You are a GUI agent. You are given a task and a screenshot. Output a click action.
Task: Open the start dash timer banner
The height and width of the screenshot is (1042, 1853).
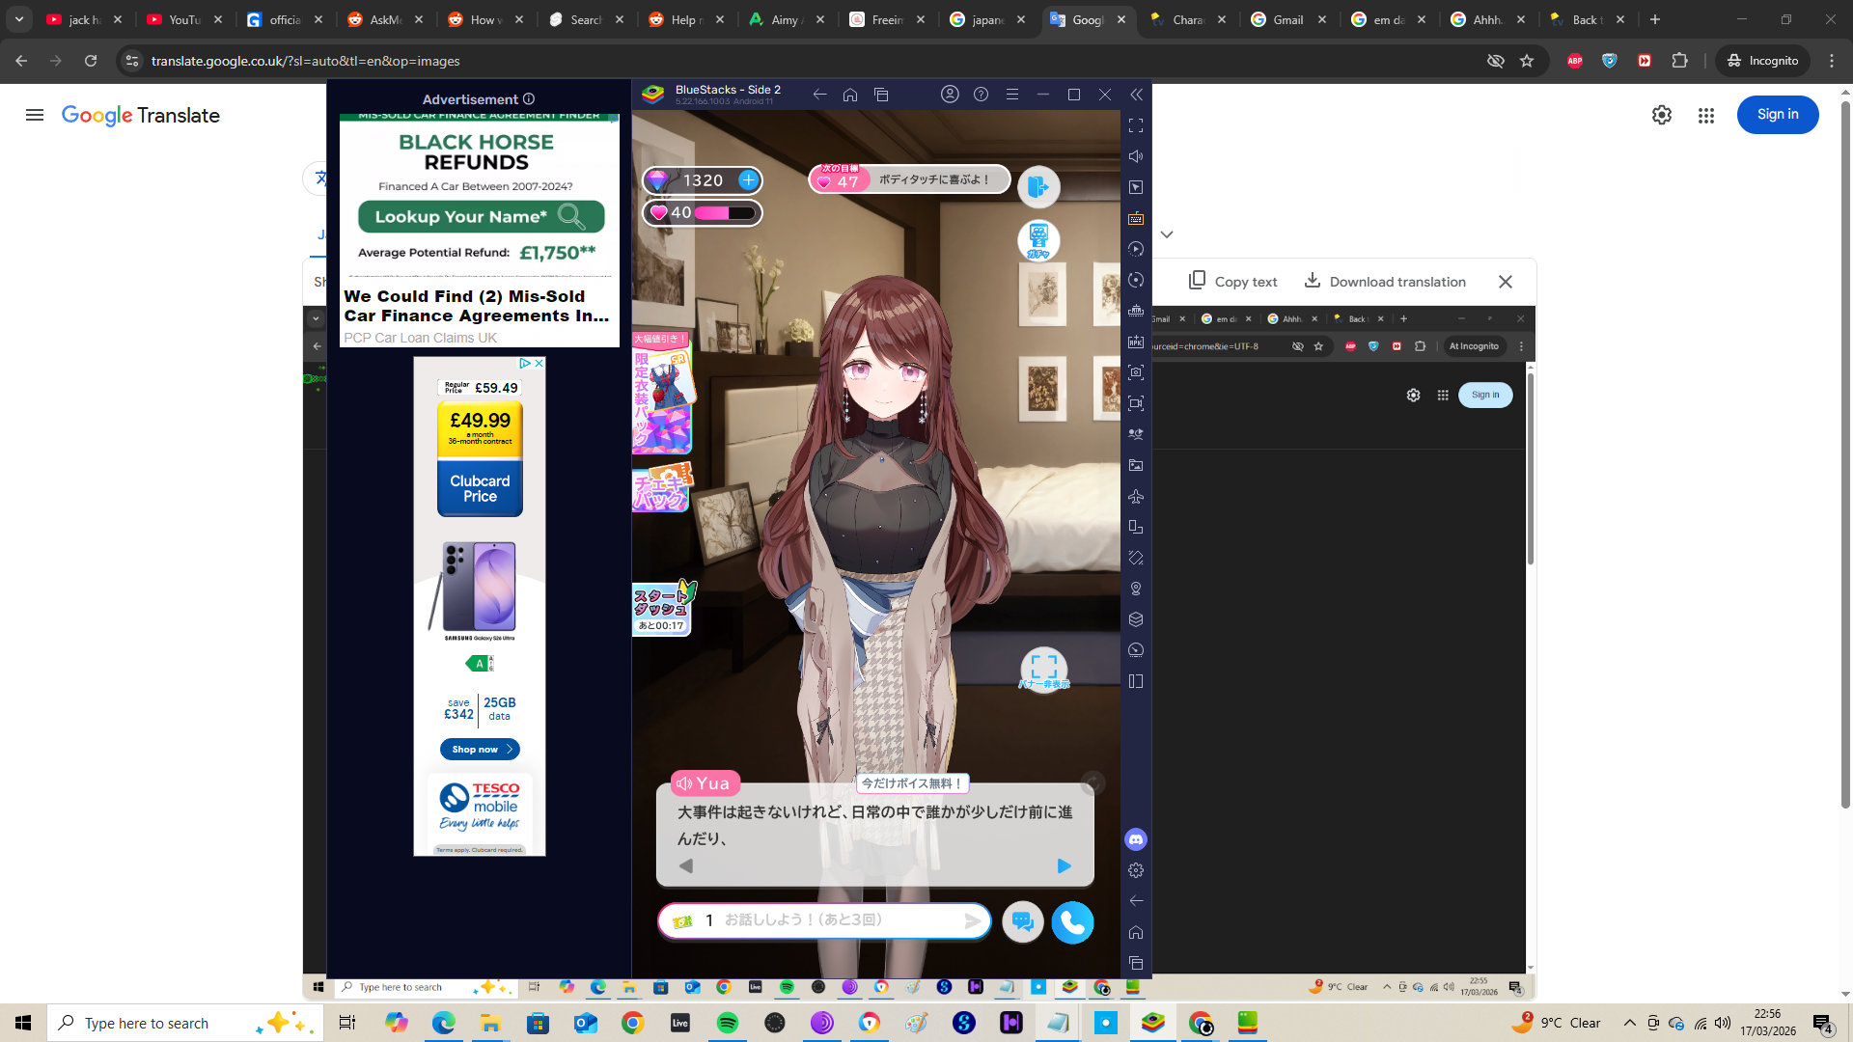pos(663,608)
